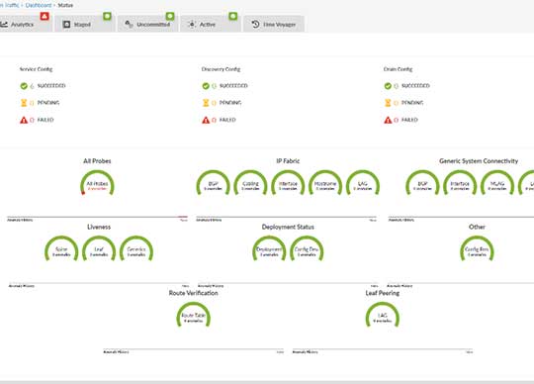Open Generic System Connectivity MLAG gauge
This screenshot has height=384, width=534.
click(x=497, y=184)
